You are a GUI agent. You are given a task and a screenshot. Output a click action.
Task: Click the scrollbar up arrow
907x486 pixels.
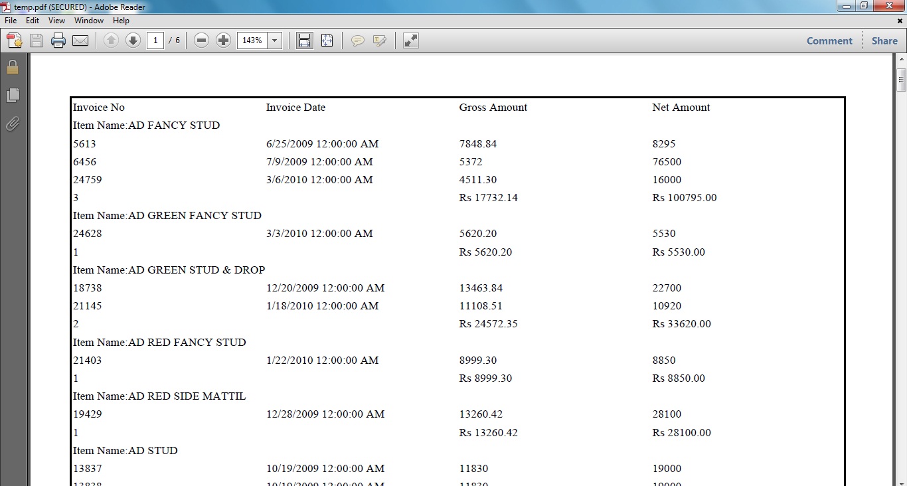[x=901, y=59]
